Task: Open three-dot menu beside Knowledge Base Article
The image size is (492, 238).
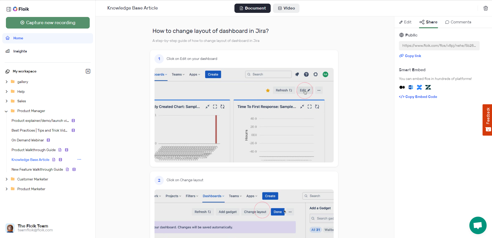Action: [x=79, y=159]
